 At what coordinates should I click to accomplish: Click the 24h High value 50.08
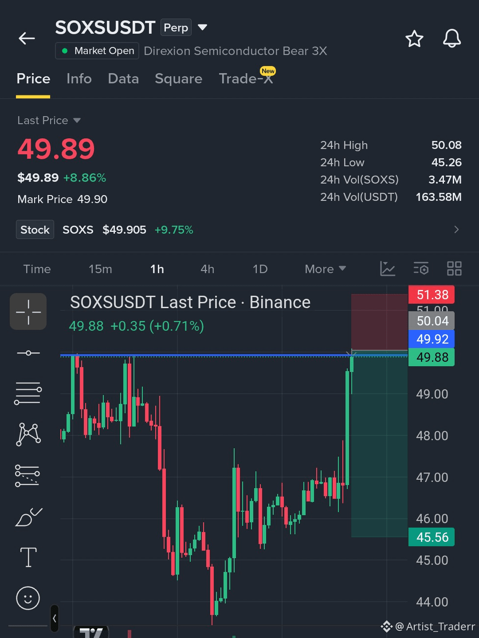coord(446,145)
